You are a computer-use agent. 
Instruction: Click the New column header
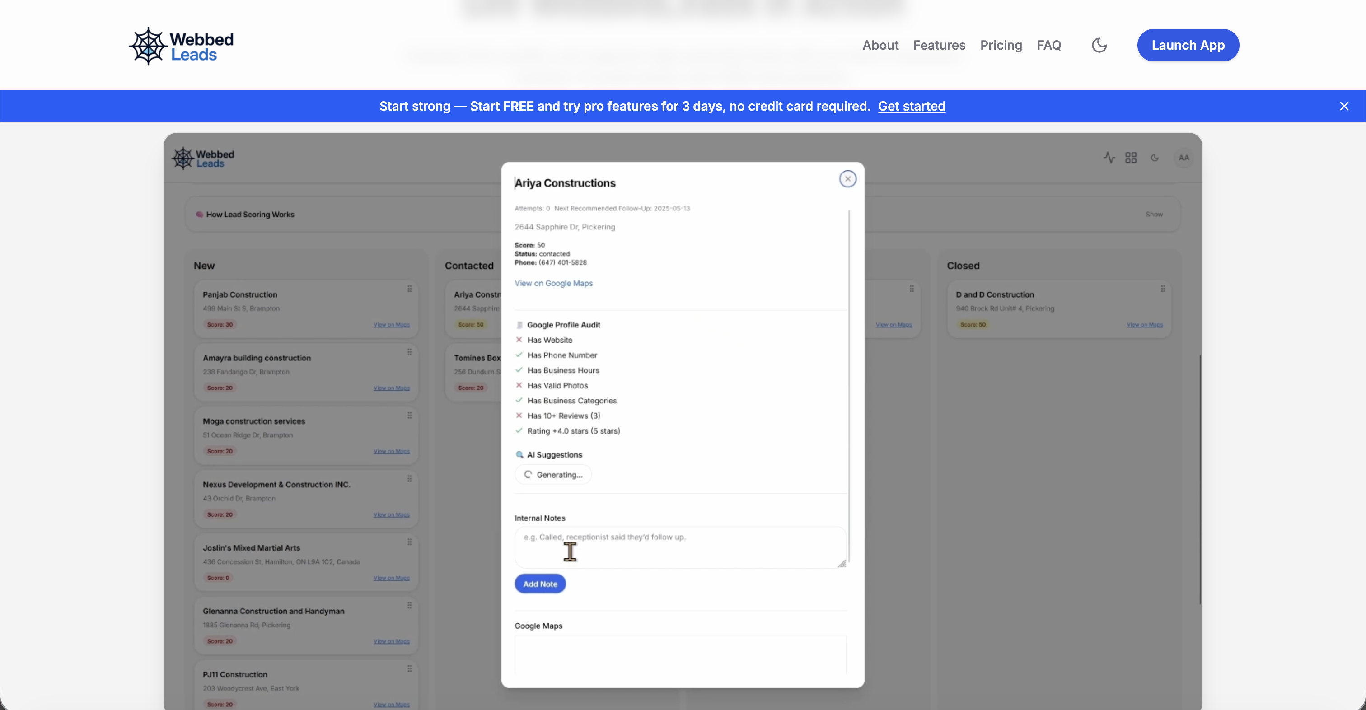pos(204,266)
